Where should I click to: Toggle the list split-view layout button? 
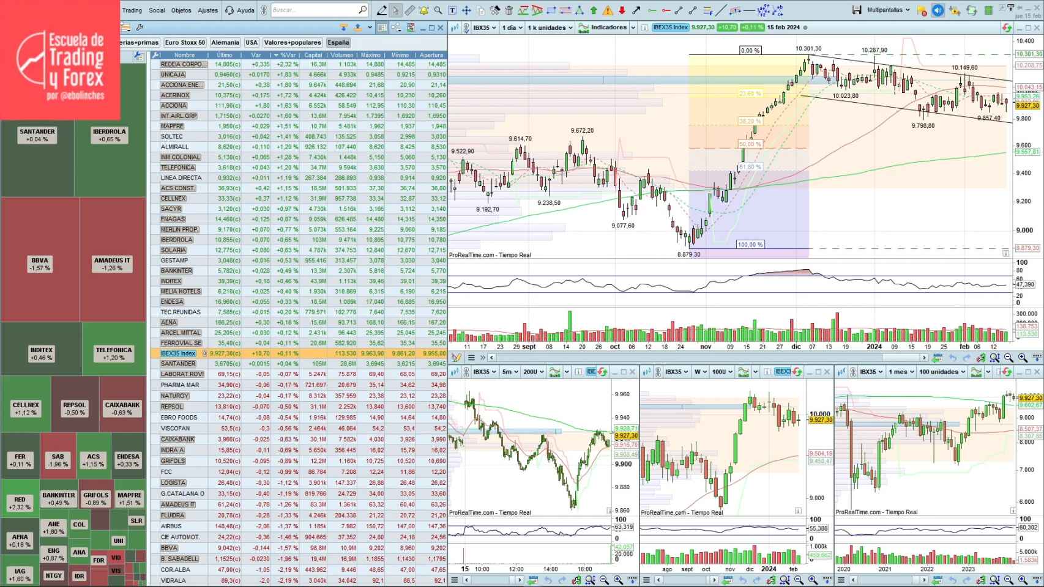[x=382, y=28]
